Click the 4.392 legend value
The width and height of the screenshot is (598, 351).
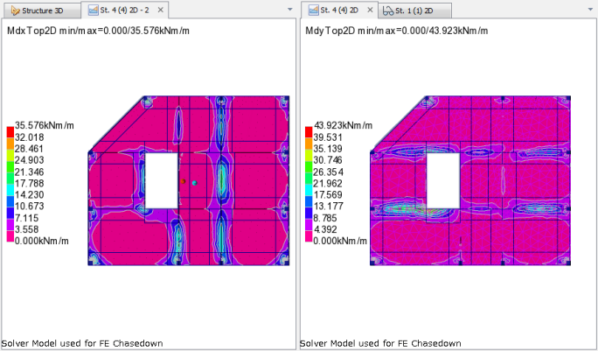(325, 229)
